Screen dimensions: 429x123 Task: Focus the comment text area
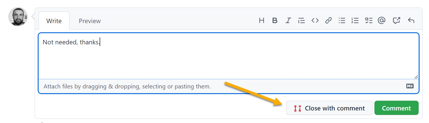click(x=229, y=56)
